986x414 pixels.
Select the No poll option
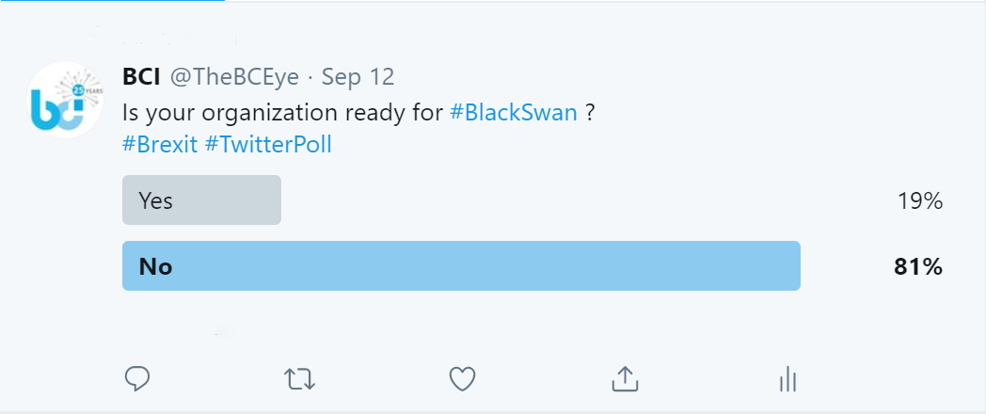point(461,266)
